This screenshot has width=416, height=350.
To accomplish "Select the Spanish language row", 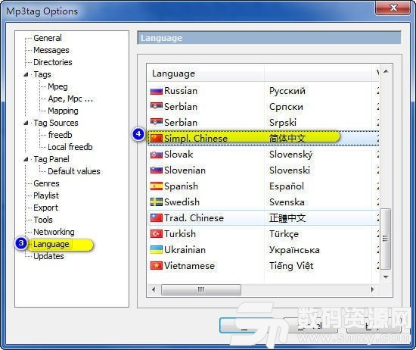I will 263,186.
